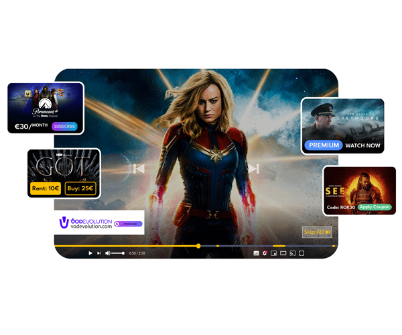Enable miniplayer mode icon
402x335 pixels.
[274, 253]
